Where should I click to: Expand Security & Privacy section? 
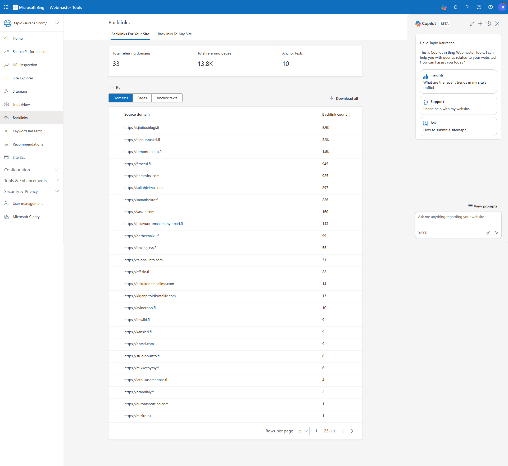32,191
